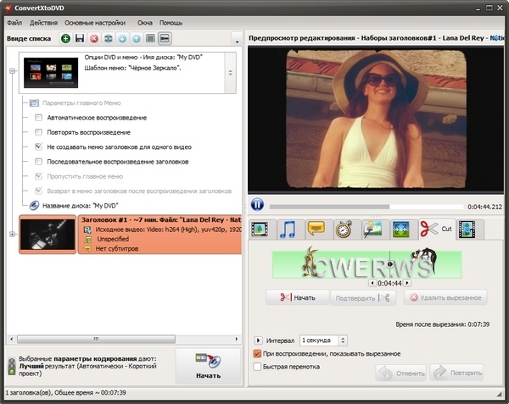Open the Интервал dropdown showing 1 секунда

[323, 340]
